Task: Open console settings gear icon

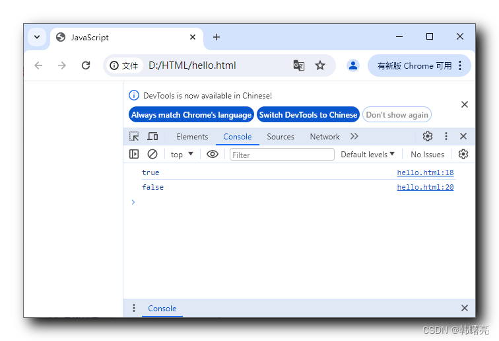Action: [463, 154]
